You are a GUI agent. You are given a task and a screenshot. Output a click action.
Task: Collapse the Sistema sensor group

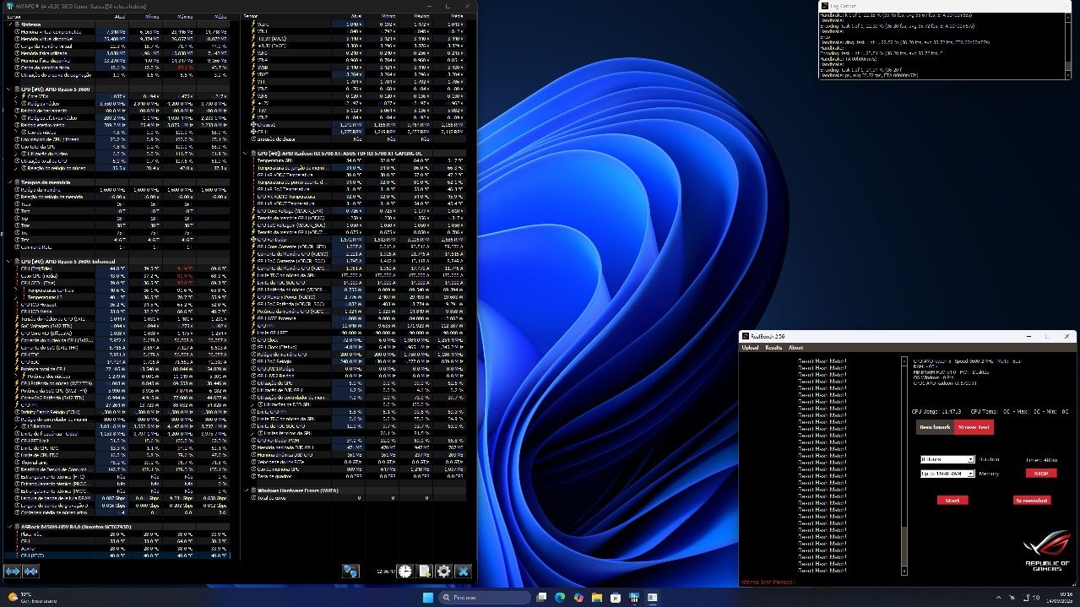[9, 24]
